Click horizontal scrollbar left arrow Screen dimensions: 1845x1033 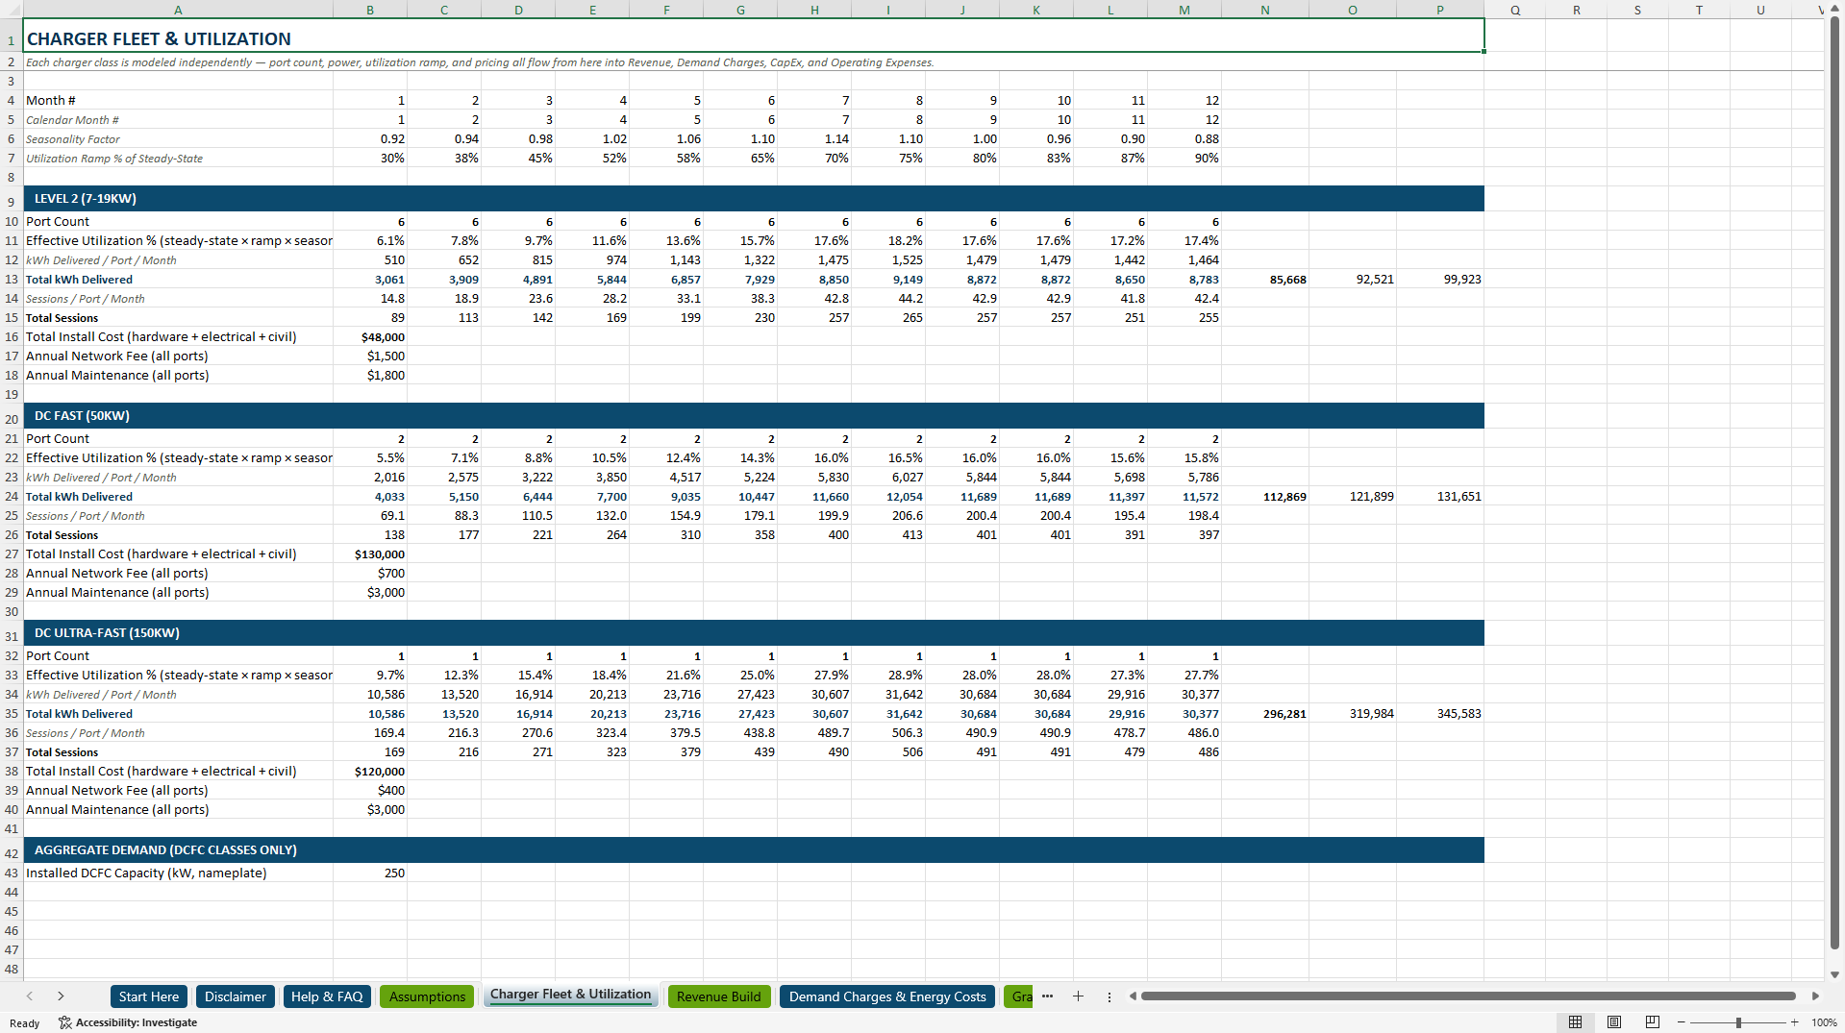1133,996
